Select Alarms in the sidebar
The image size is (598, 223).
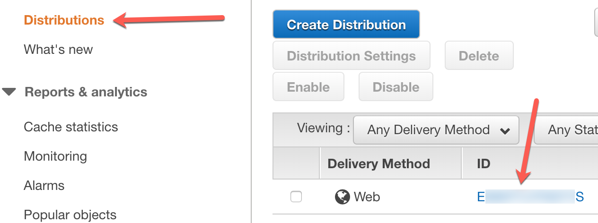pos(44,186)
